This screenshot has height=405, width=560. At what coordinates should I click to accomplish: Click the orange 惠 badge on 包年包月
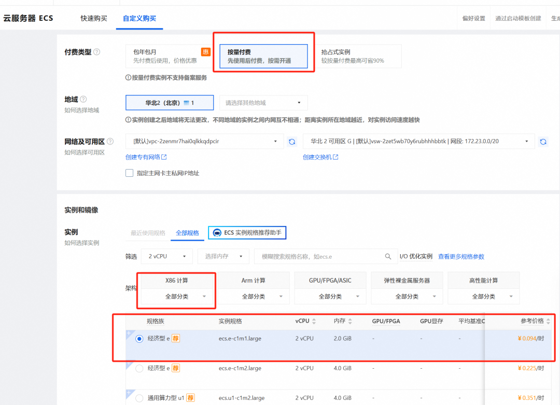[x=206, y=52]
